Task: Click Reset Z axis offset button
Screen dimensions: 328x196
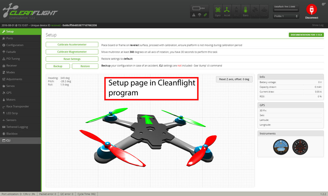Action: (234, 79)
